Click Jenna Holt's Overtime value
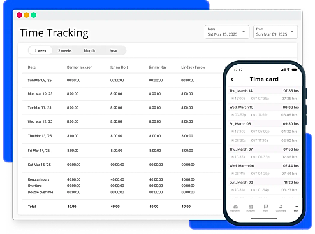 [x=117, y=186]
